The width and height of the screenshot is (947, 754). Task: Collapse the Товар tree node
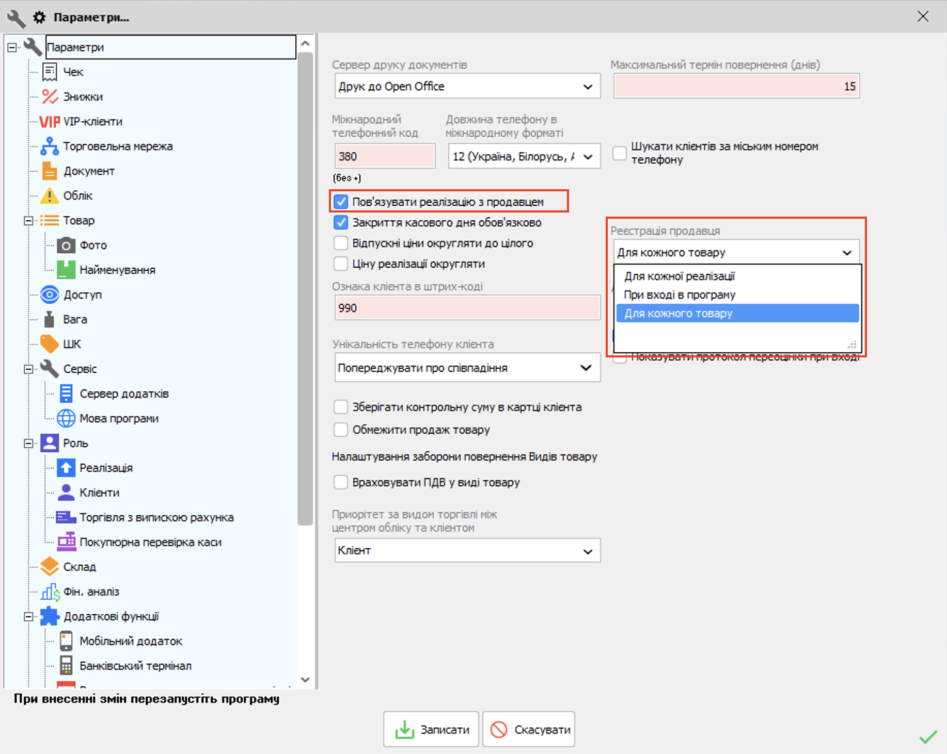(x=28, y=221)
